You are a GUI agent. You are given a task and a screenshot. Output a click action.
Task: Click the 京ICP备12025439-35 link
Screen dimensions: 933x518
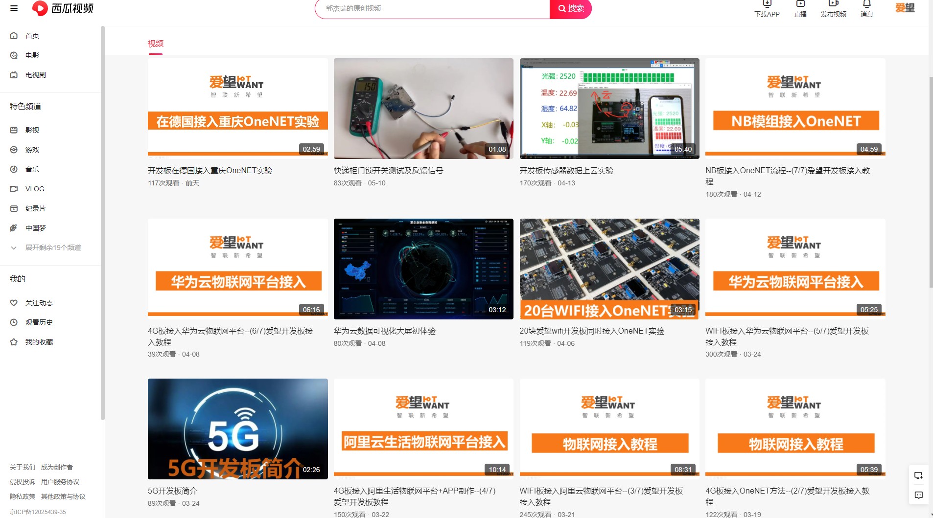[x=38, y=512]
